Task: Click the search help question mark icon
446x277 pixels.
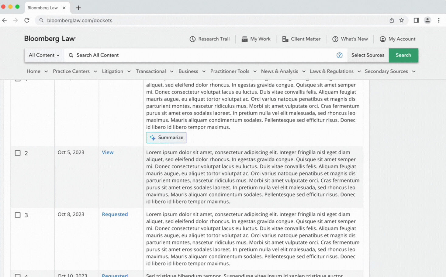Action: tap(340, 55)
